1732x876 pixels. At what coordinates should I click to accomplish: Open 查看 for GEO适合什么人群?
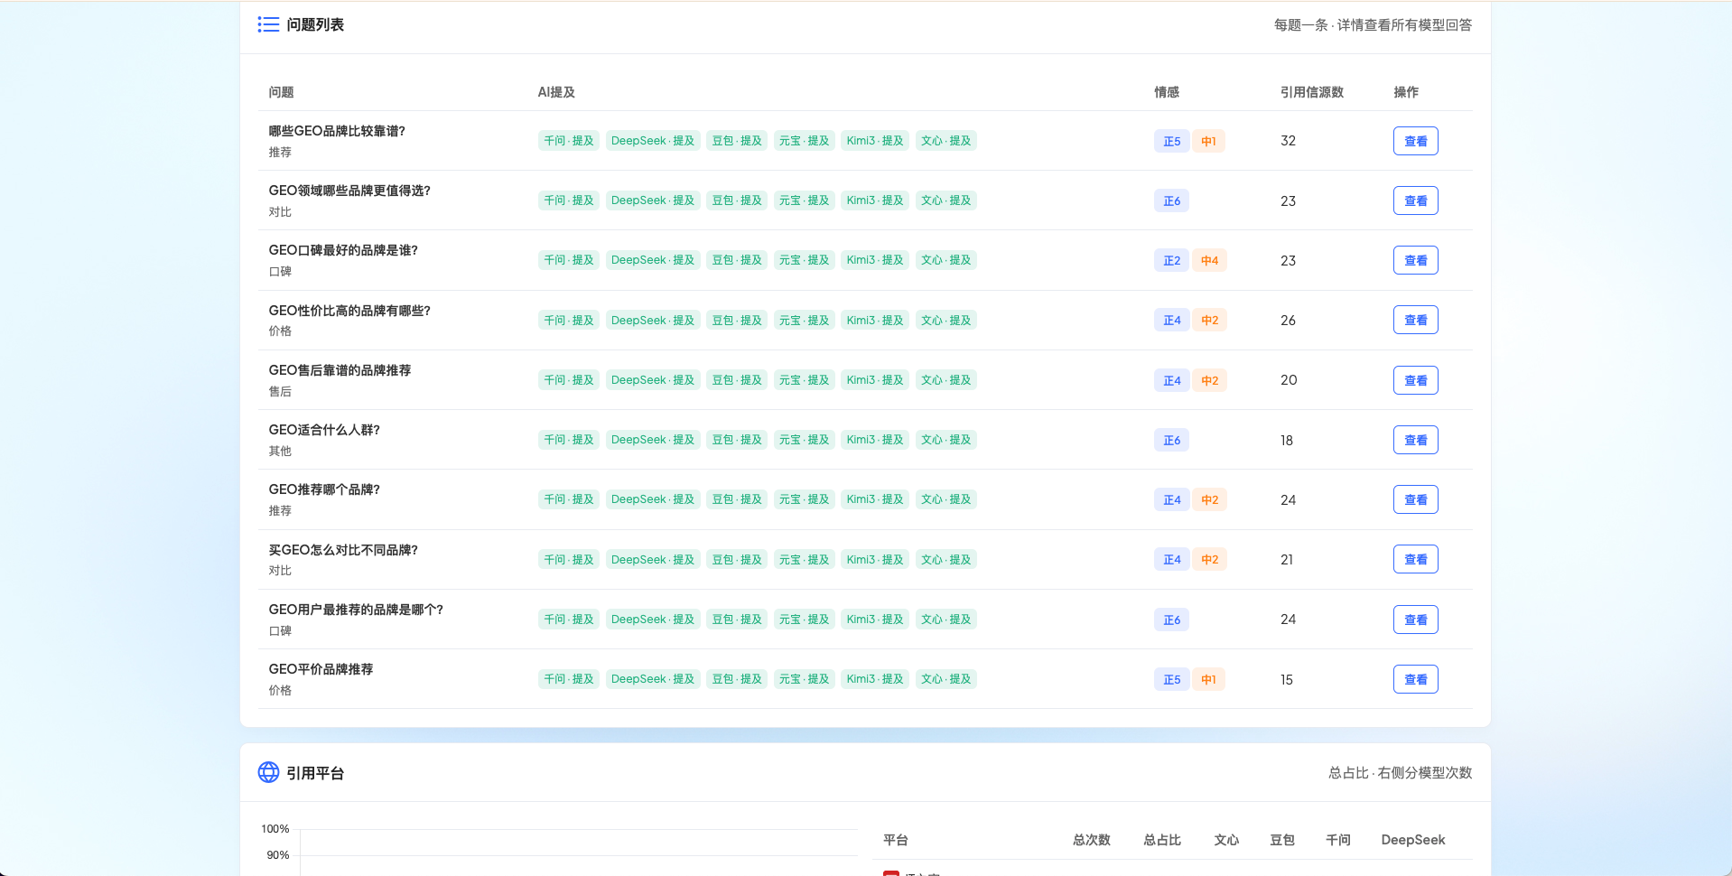click(1415, 440)
